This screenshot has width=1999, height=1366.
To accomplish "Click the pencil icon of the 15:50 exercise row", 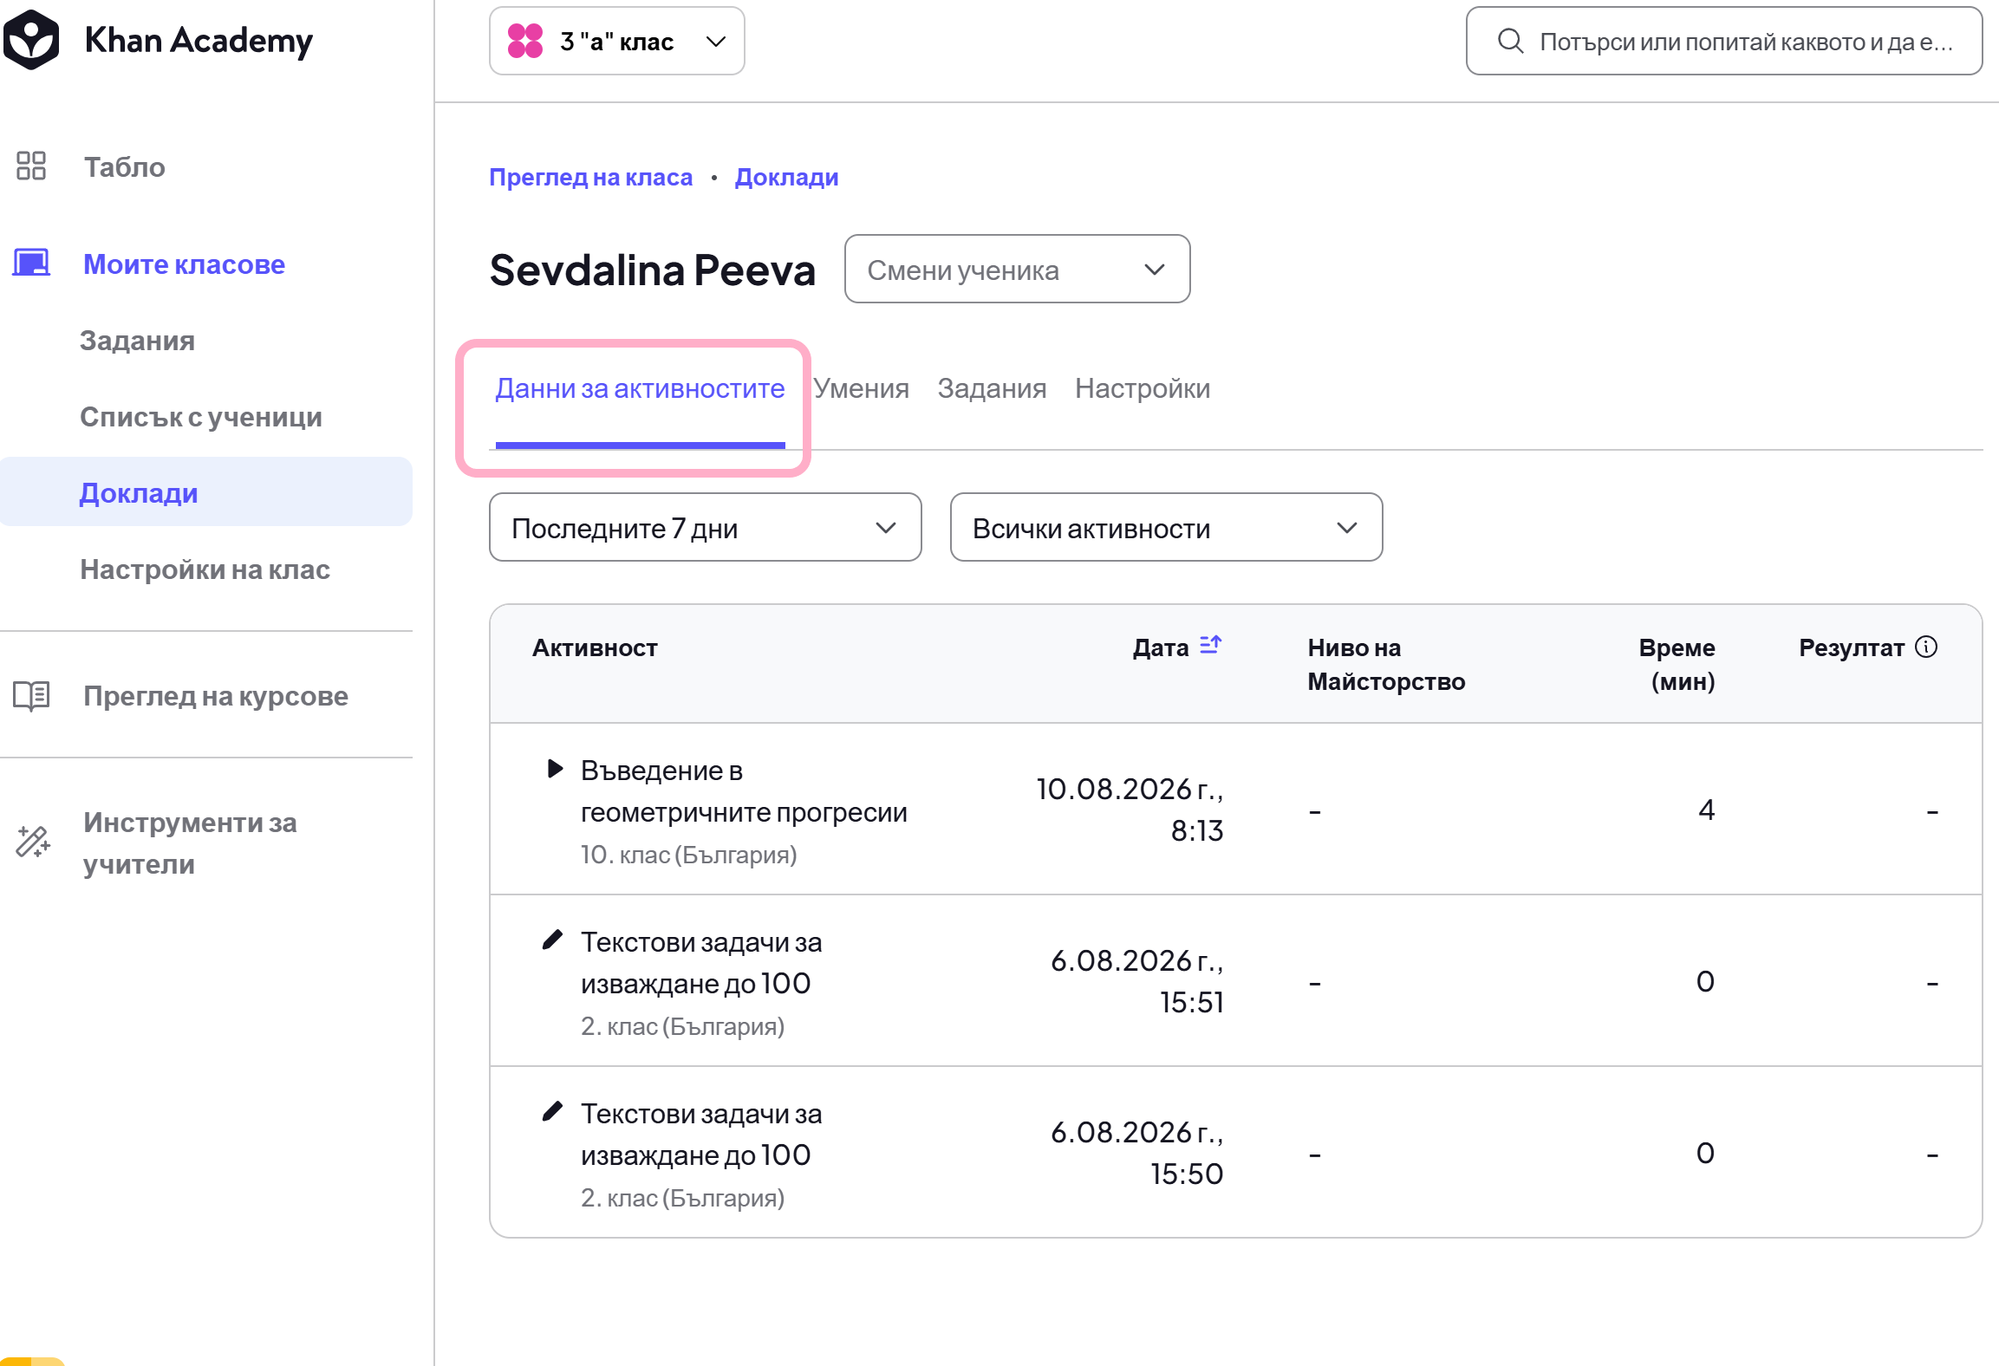I will click(x=552, y=1111).
